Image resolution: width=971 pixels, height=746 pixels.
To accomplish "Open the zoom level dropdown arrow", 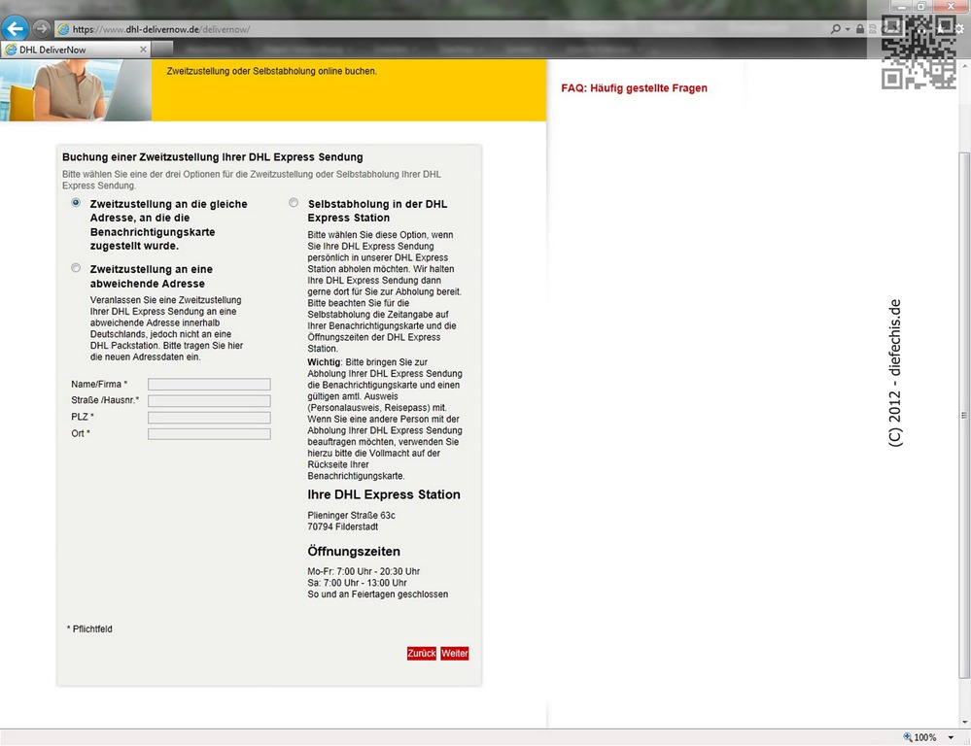I will 951,738.
